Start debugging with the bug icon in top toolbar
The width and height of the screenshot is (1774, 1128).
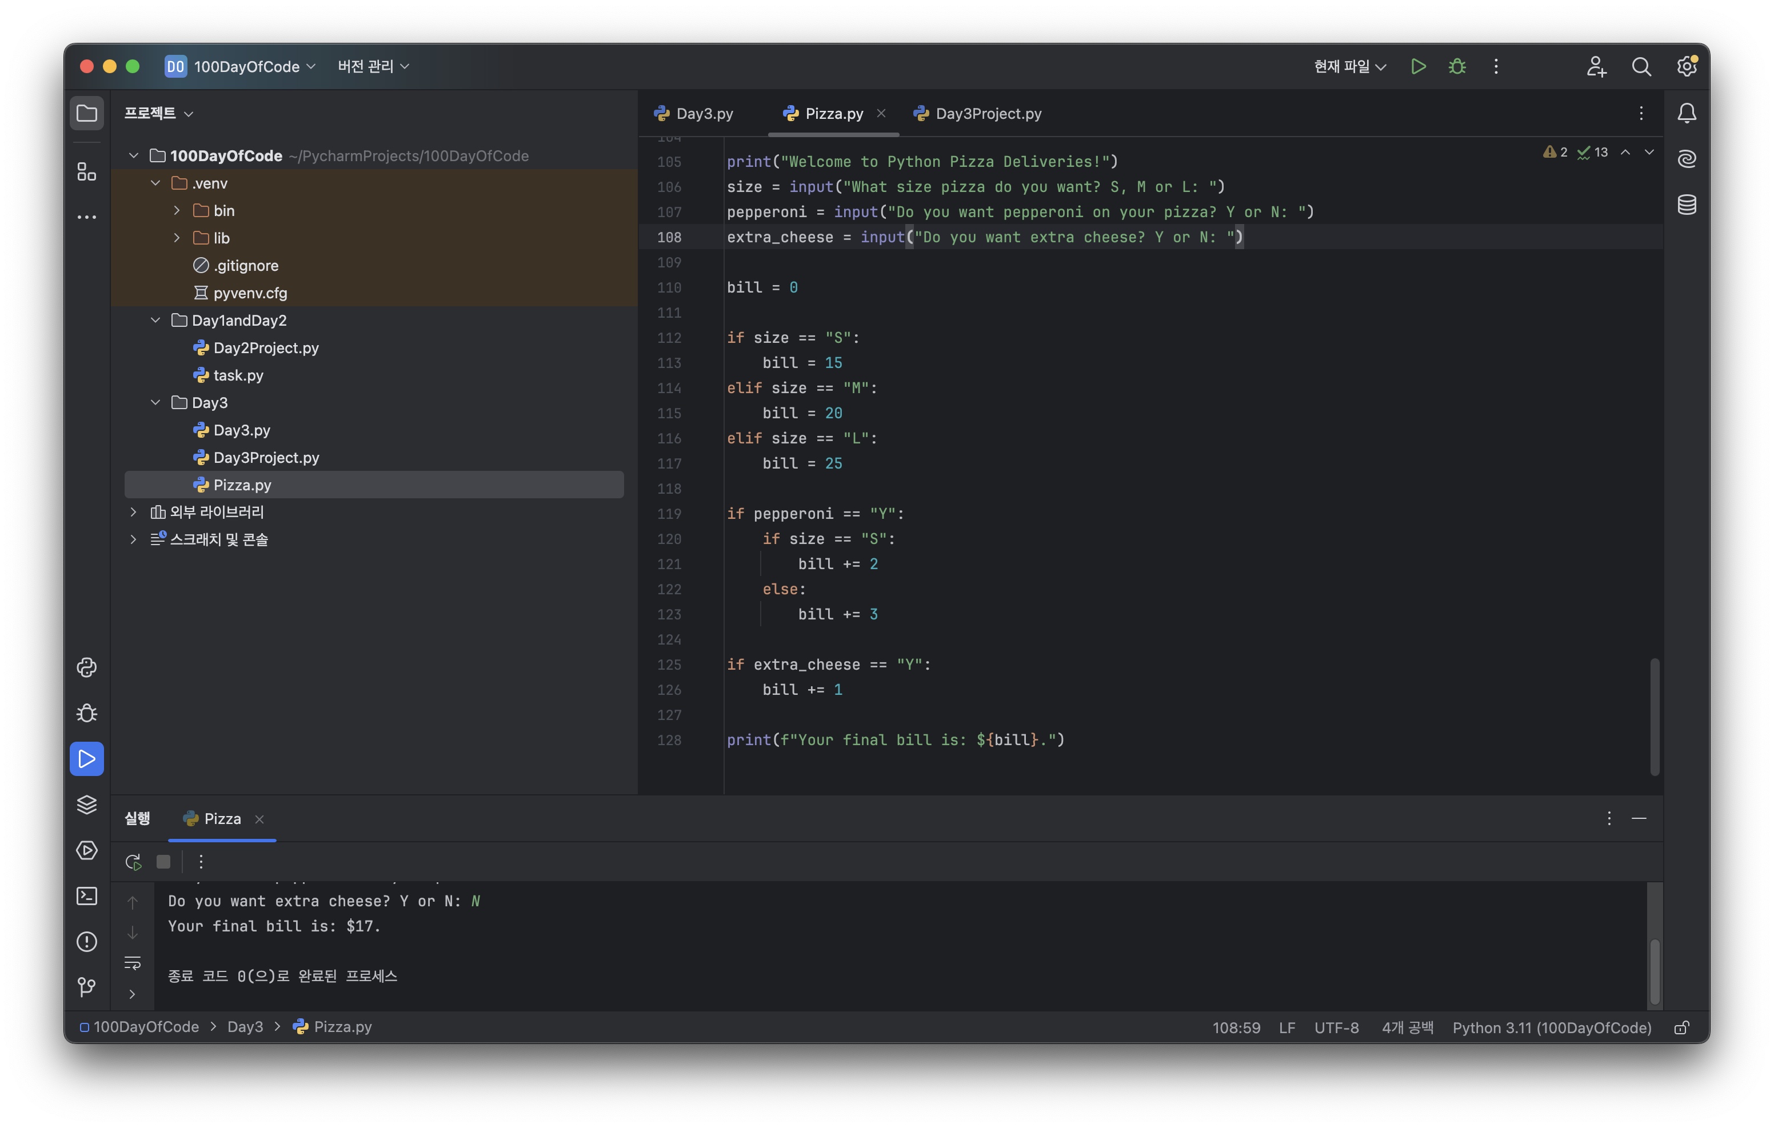pos(1456,66)
